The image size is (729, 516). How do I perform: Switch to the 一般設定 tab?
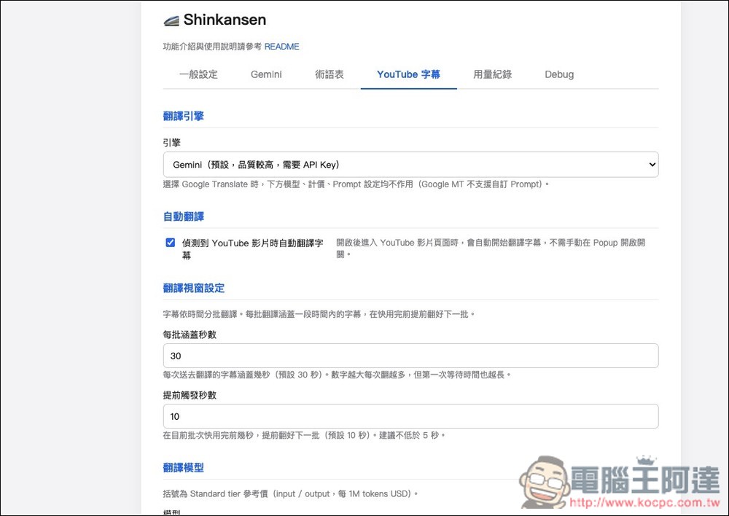[198, 74]
